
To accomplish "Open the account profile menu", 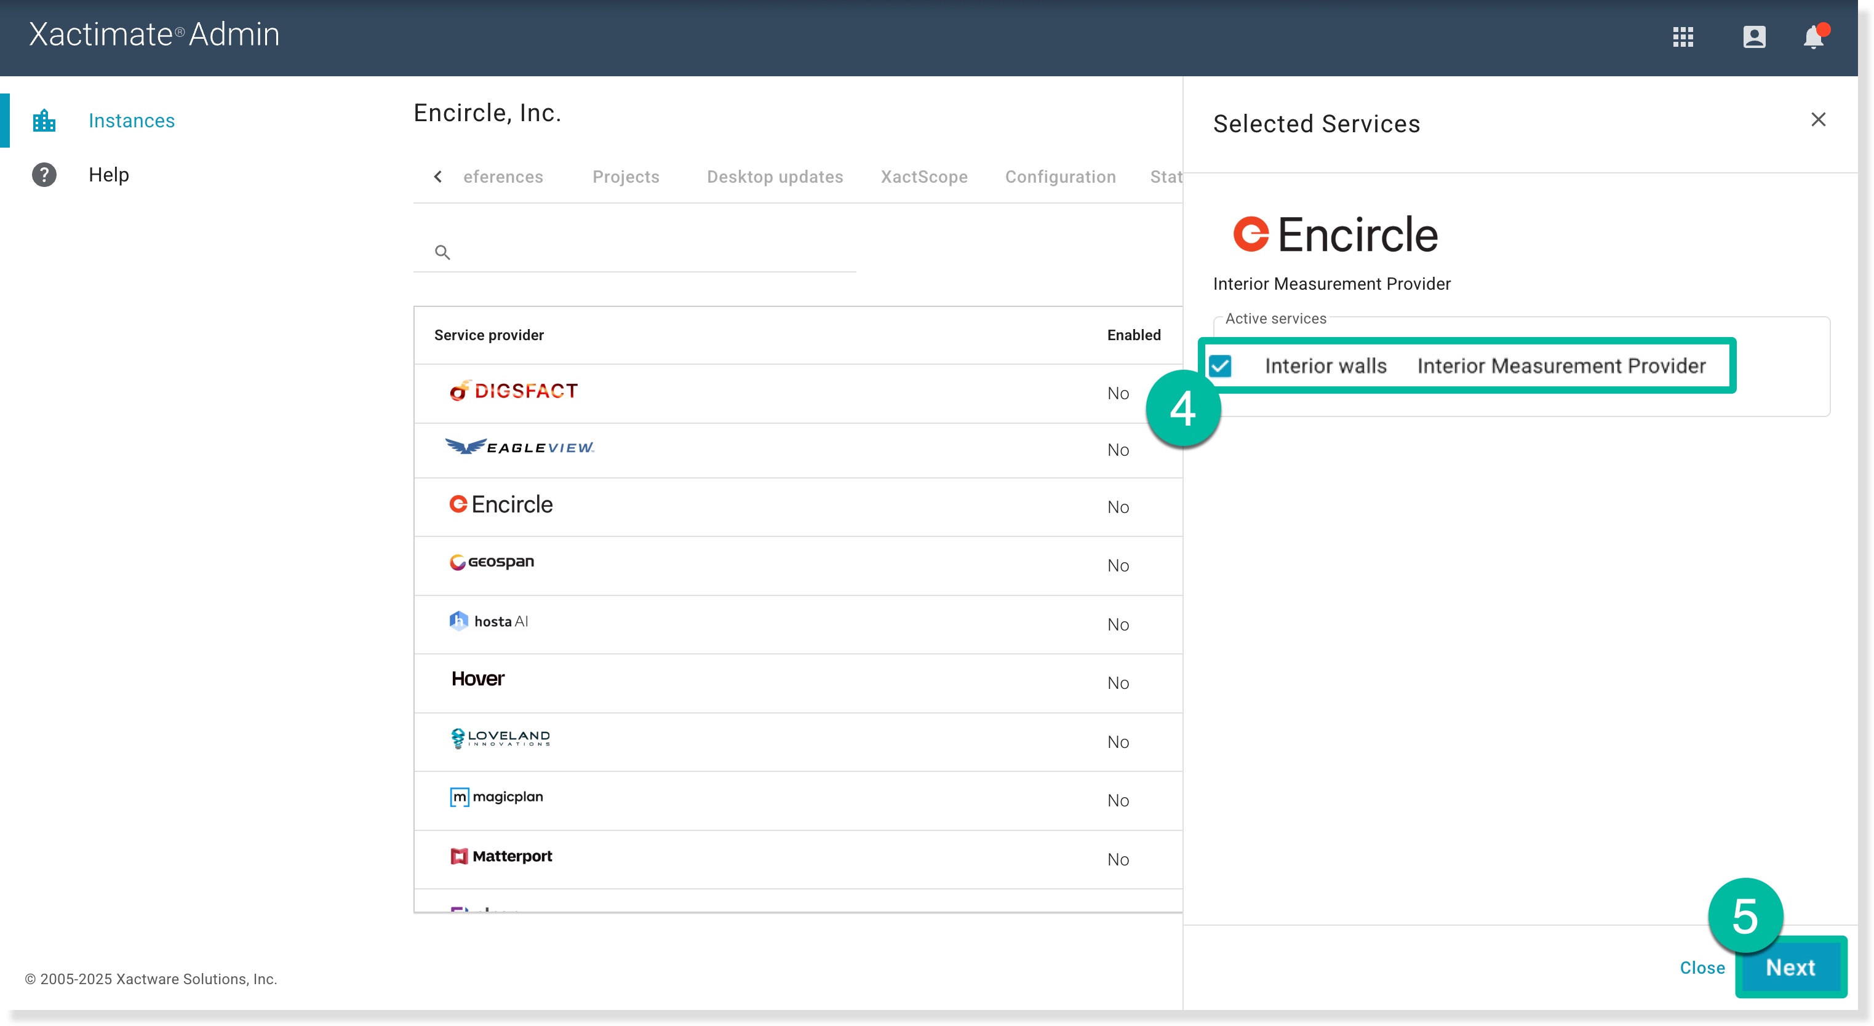I will coord(1755,37).
